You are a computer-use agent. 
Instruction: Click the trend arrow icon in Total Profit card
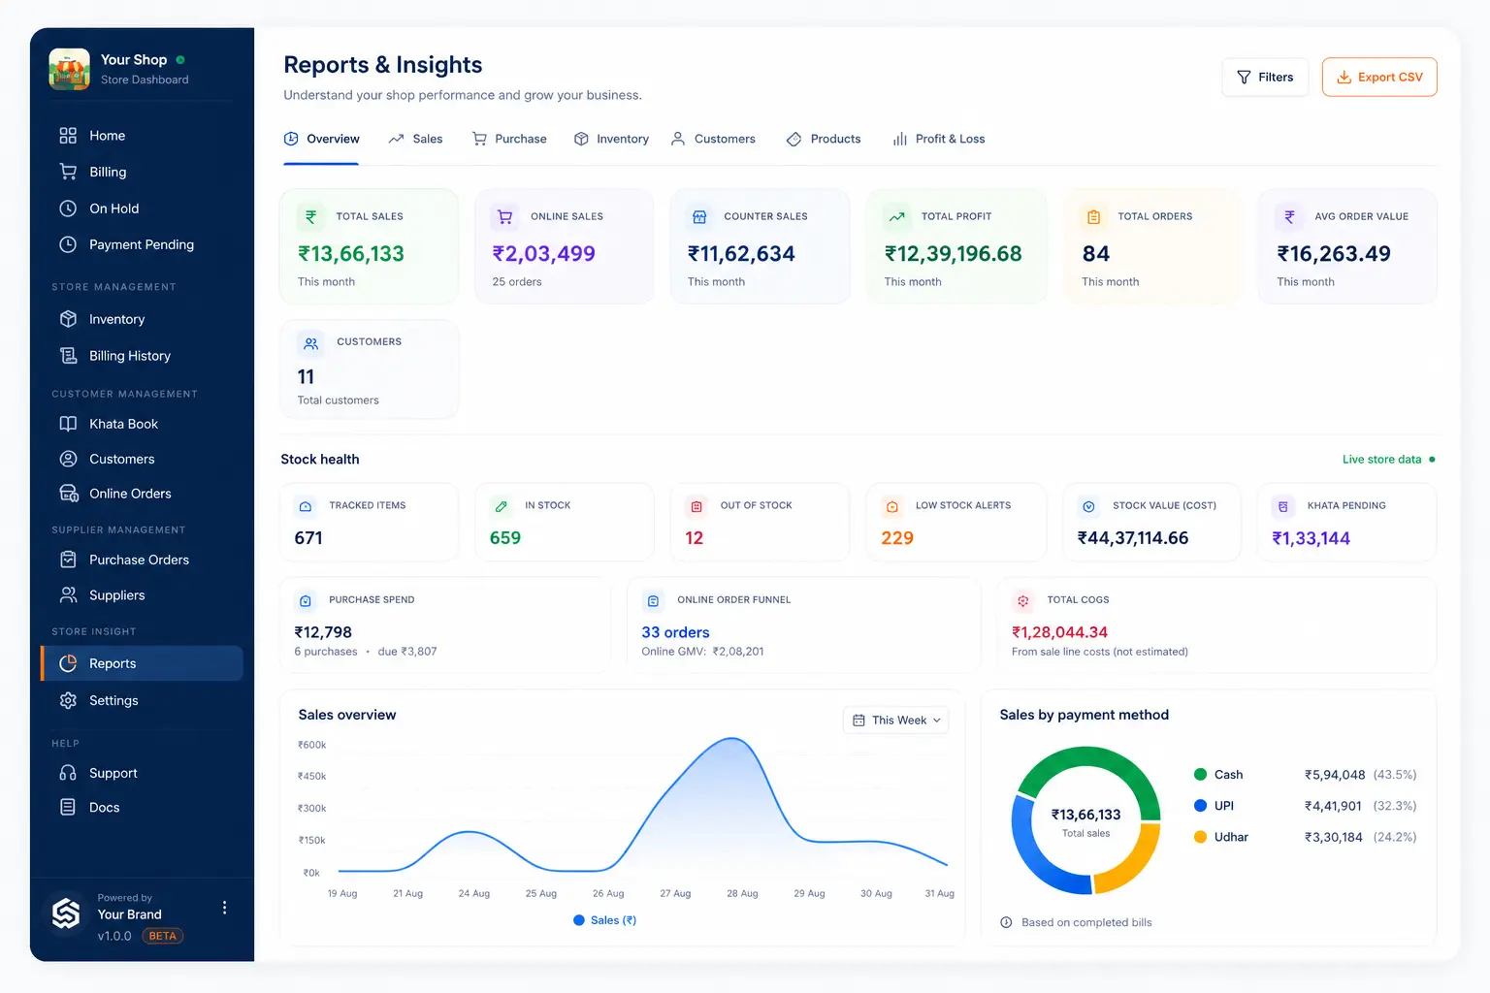coord(897,216)
